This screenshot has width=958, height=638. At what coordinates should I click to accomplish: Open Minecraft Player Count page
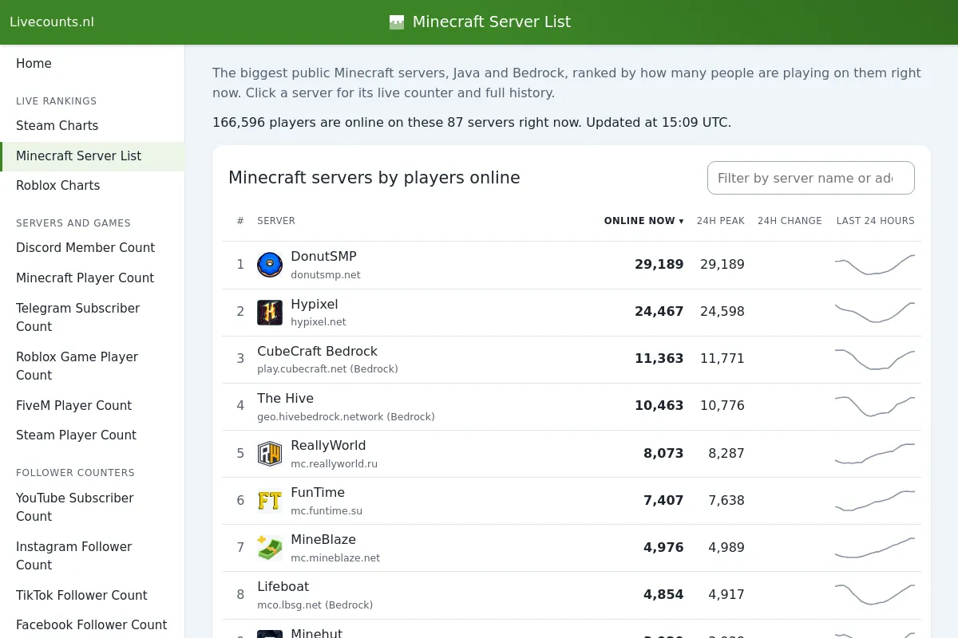[93, 278]
